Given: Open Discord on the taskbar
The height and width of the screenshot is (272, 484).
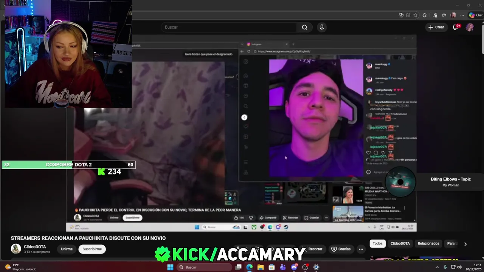Looking at the screenshot, I should pyautogui.click(x=294, y=267).
